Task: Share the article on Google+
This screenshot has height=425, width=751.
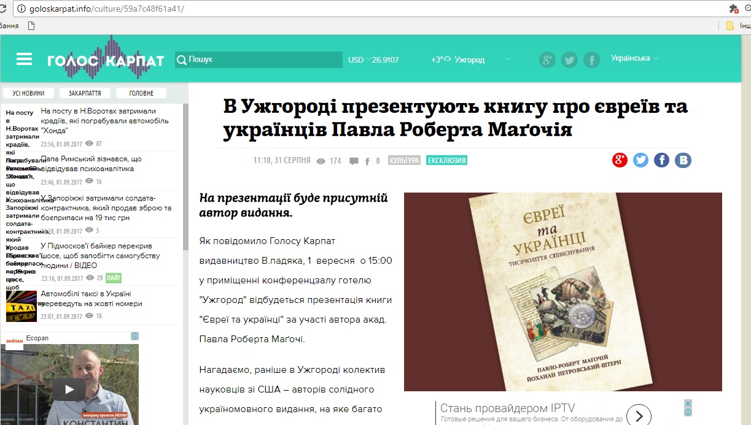Action: [620, 160]
